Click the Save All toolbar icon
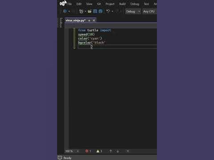This screenshot has width=214, height=160. [x=101, y=11]
